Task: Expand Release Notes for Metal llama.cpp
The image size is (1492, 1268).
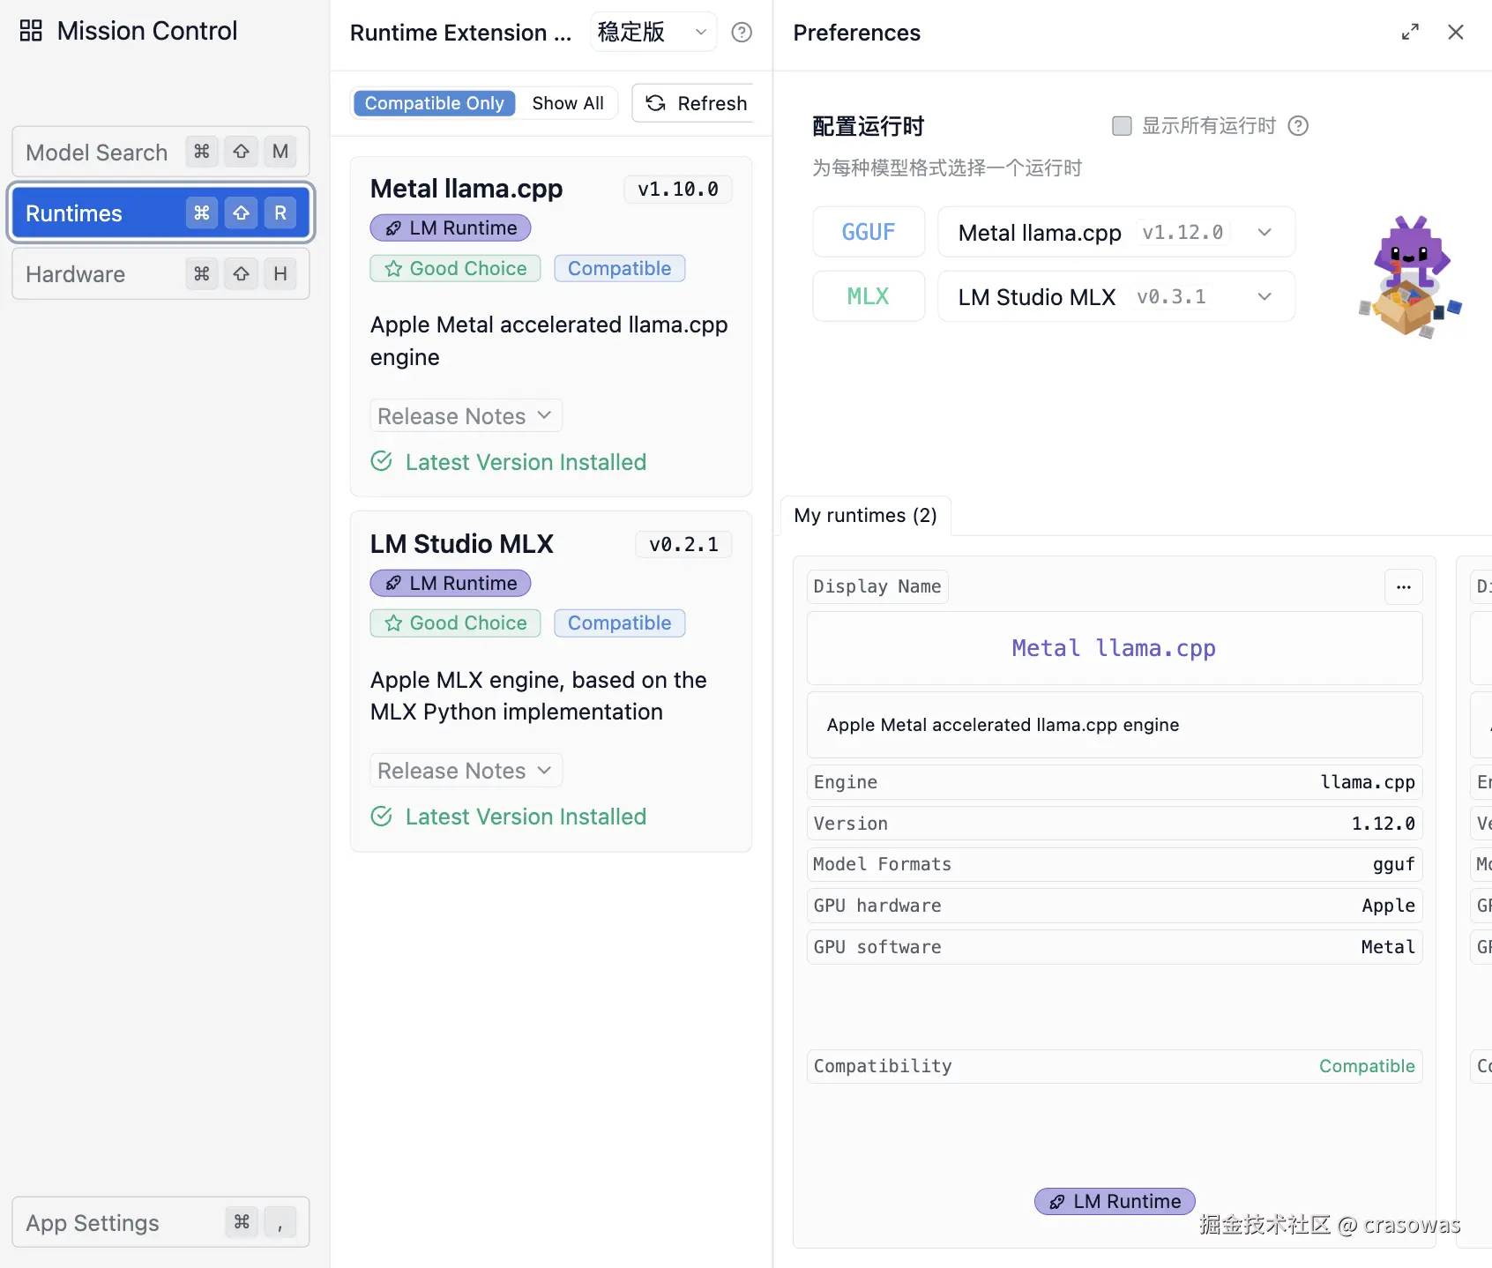Action: coord(465,416)
